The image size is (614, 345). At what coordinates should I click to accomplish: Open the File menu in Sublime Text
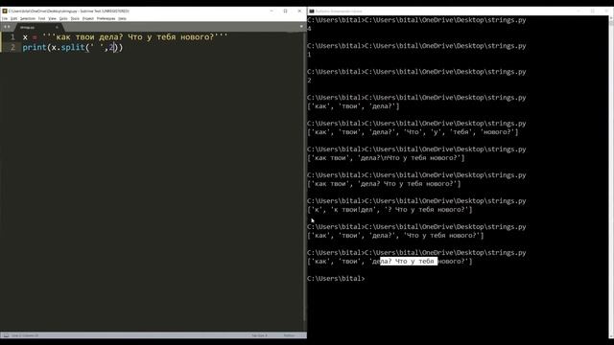tap(5, 18)
